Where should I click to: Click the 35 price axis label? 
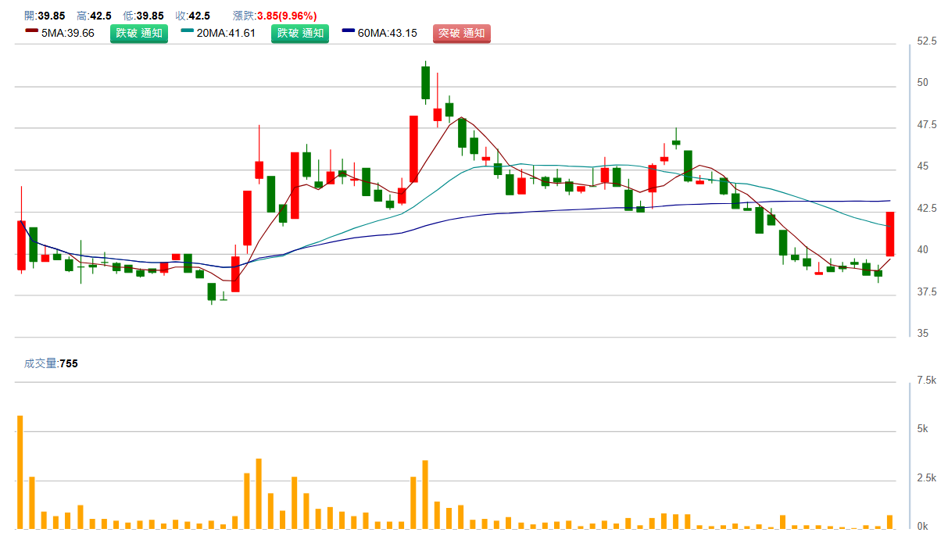pos(923,334)
